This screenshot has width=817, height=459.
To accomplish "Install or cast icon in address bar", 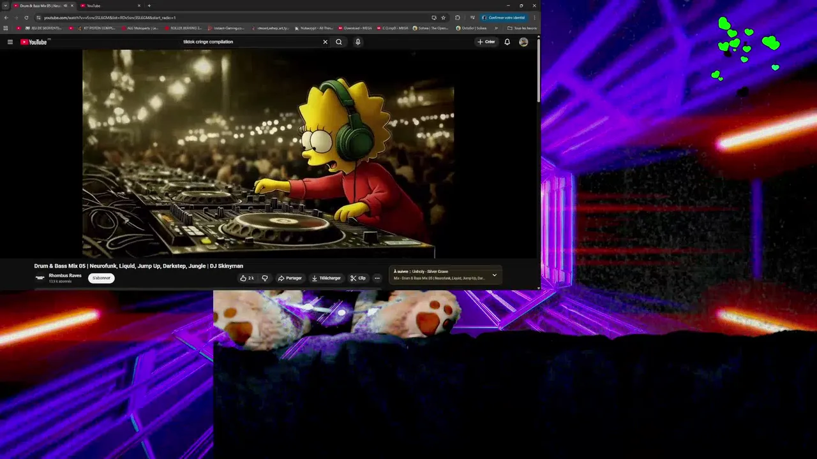I will [x=434, y=17].
